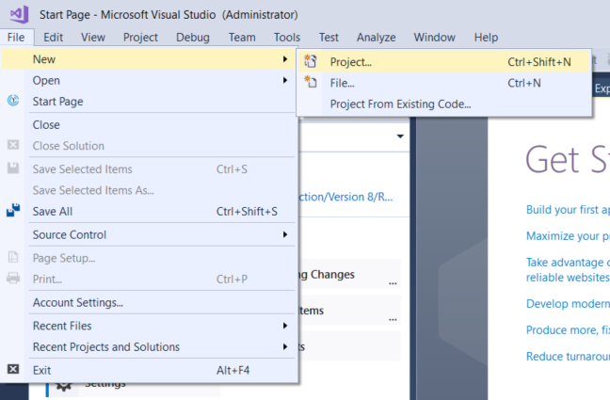Open the Recent Files submenu
610x400 pixels.
[x=285, y=326]
